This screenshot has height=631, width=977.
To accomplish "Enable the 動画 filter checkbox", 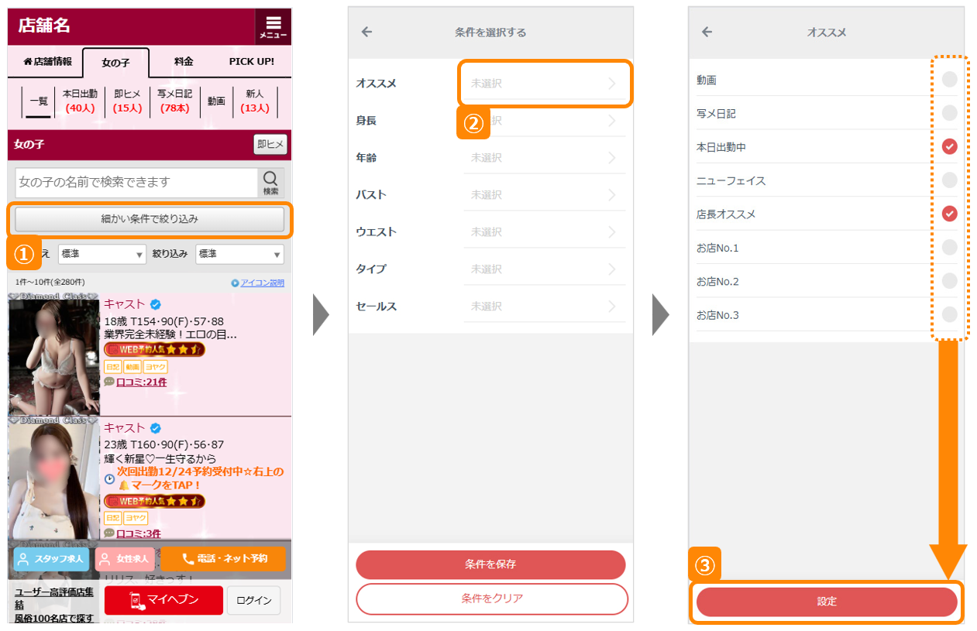I will [949, 80].
